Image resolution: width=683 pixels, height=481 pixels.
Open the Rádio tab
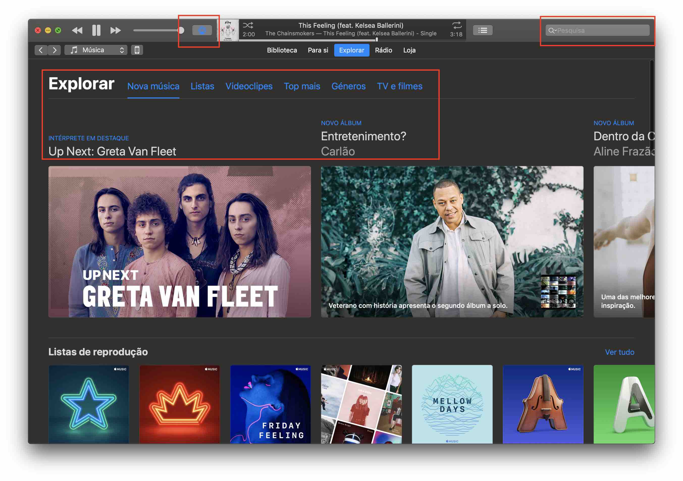383,50
